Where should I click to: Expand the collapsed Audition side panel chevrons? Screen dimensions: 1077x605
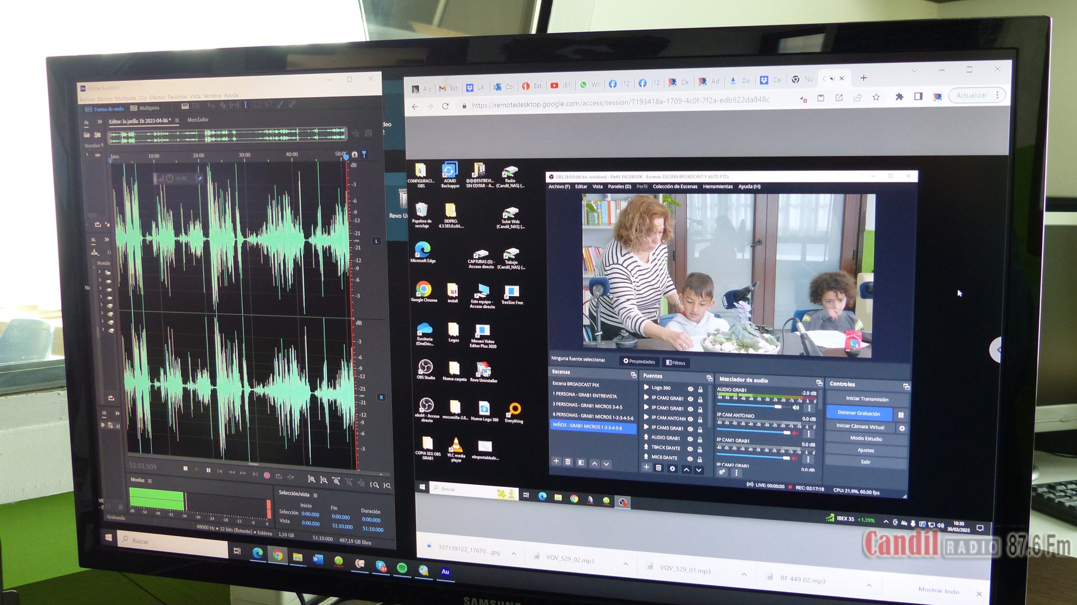pyautogui.click(x=100, y=122)
